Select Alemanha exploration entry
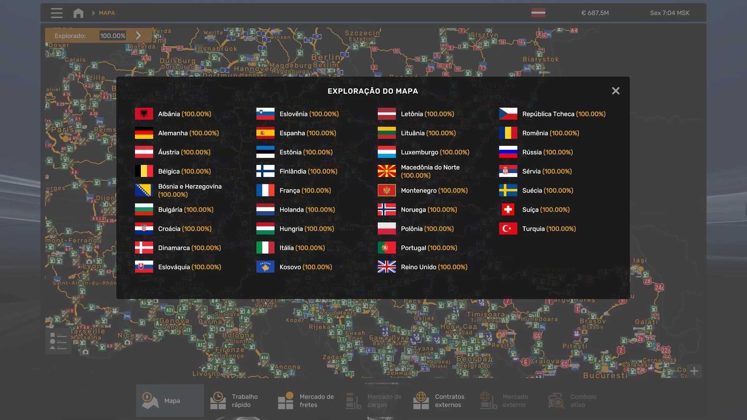 click(x=188, y=133)
